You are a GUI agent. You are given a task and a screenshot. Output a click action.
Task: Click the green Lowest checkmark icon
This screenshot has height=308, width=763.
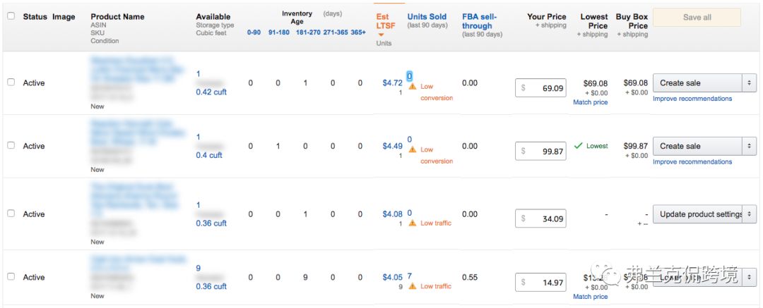[579, 146]
